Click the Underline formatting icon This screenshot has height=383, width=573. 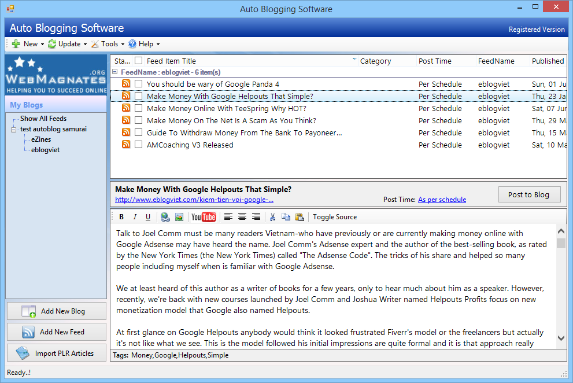148,217
